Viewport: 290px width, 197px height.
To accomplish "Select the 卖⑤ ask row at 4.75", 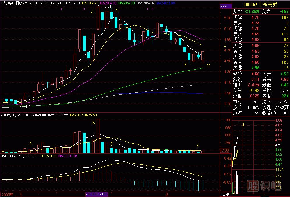I will tap(261, 18).
